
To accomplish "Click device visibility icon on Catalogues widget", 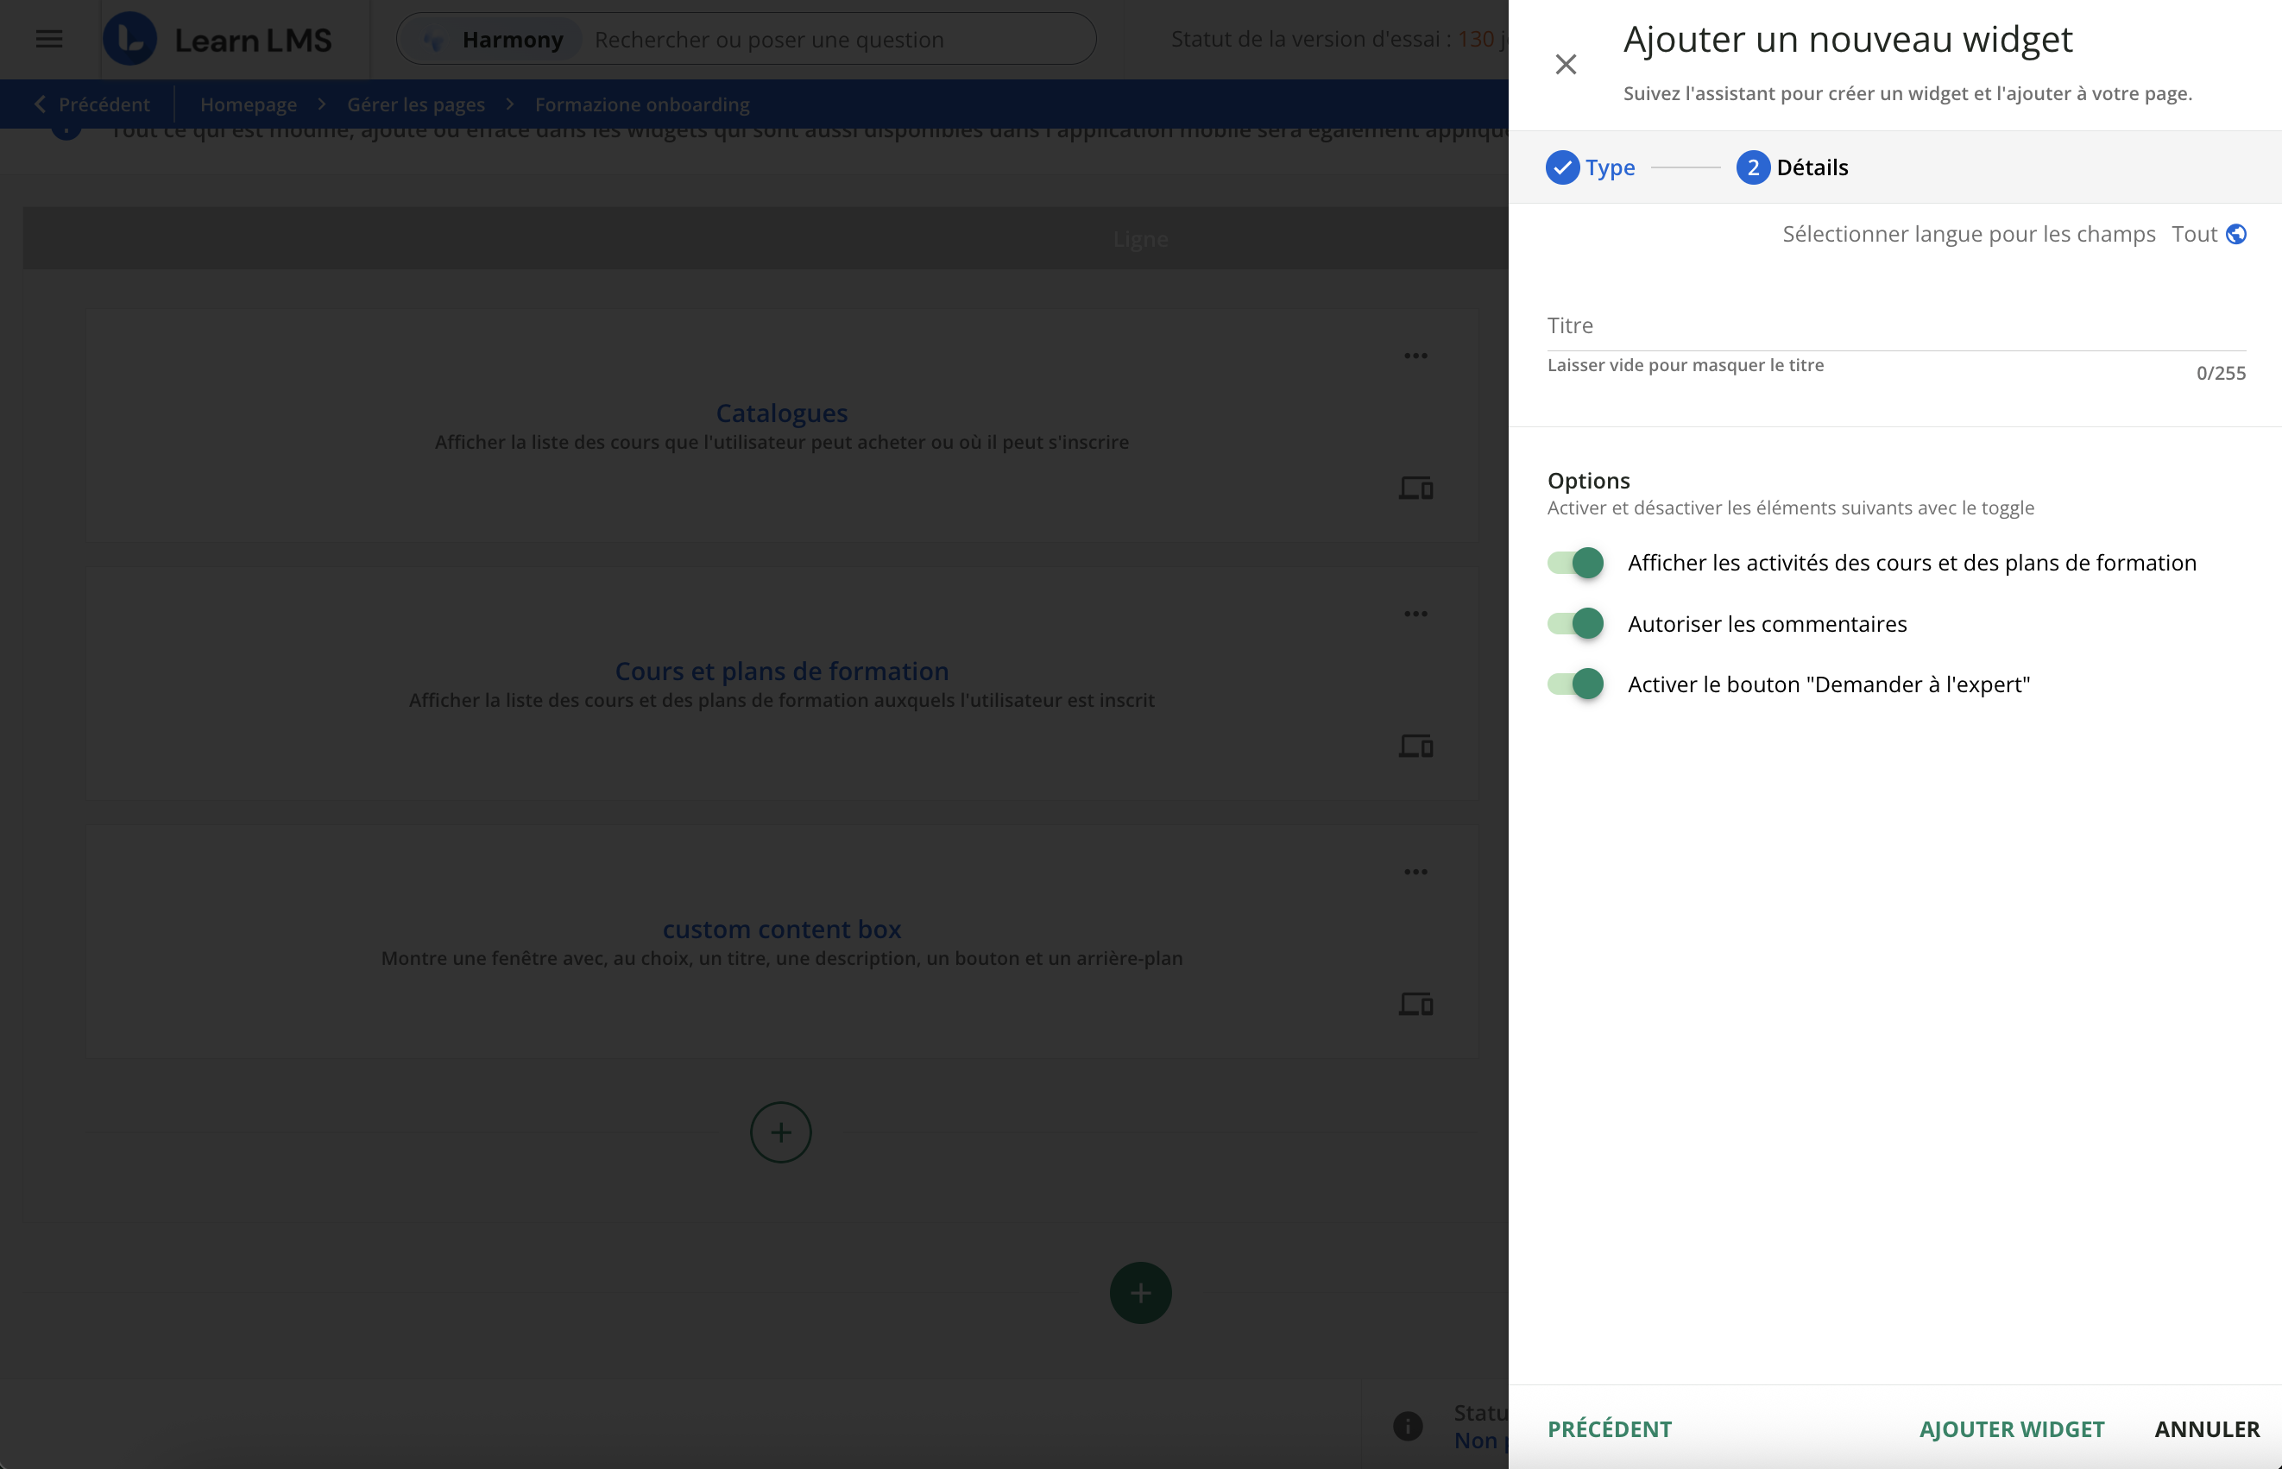I will pyautogui.click(x=1415, y=489).
